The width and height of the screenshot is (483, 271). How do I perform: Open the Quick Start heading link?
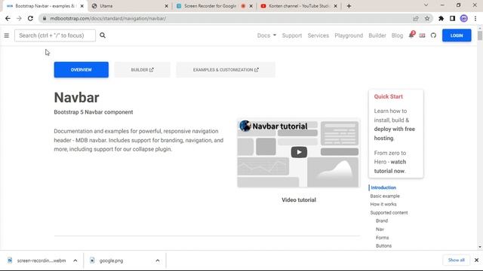click(388, 96)
